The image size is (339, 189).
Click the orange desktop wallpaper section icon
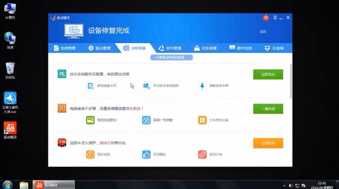62,108
